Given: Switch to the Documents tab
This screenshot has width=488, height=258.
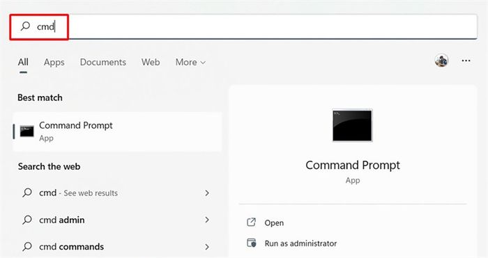Looking at the screenshot, I should pos(103,62).
